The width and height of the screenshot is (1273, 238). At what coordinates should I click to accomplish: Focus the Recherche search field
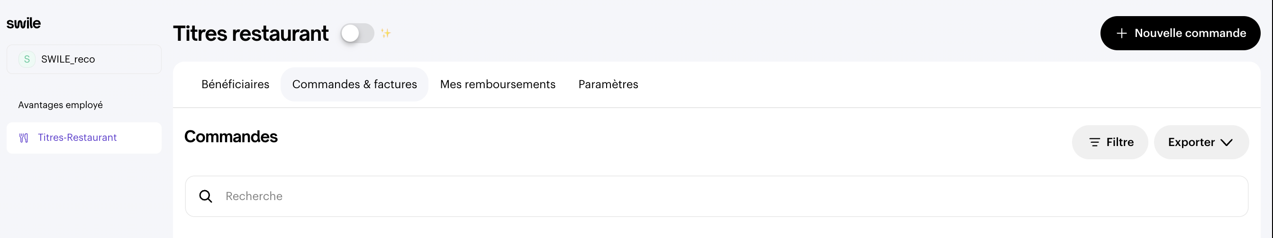pyautogui.click(x=717, y=196)
